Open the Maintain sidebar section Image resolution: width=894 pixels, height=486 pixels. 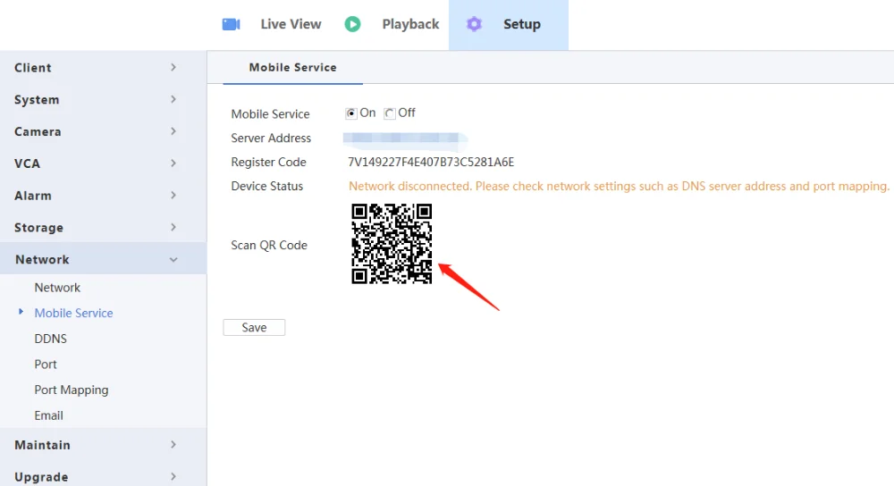pos(103,444)
